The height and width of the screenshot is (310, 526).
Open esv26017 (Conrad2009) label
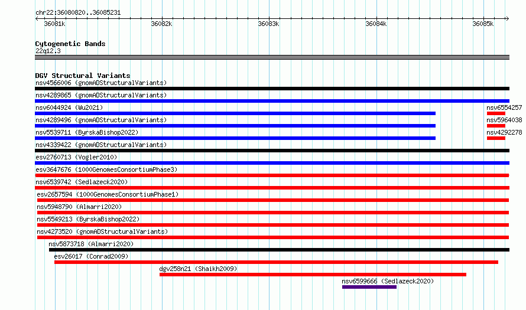point(91,256)
